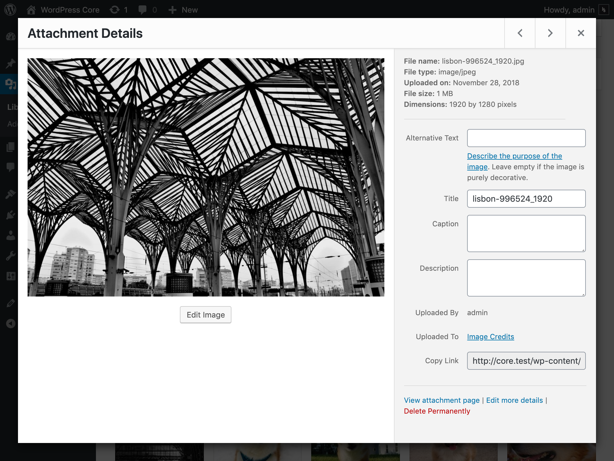Select the Copy Link URL field
Screen dimensions: 614x461
pyautogui.click(x=526, y=361)
